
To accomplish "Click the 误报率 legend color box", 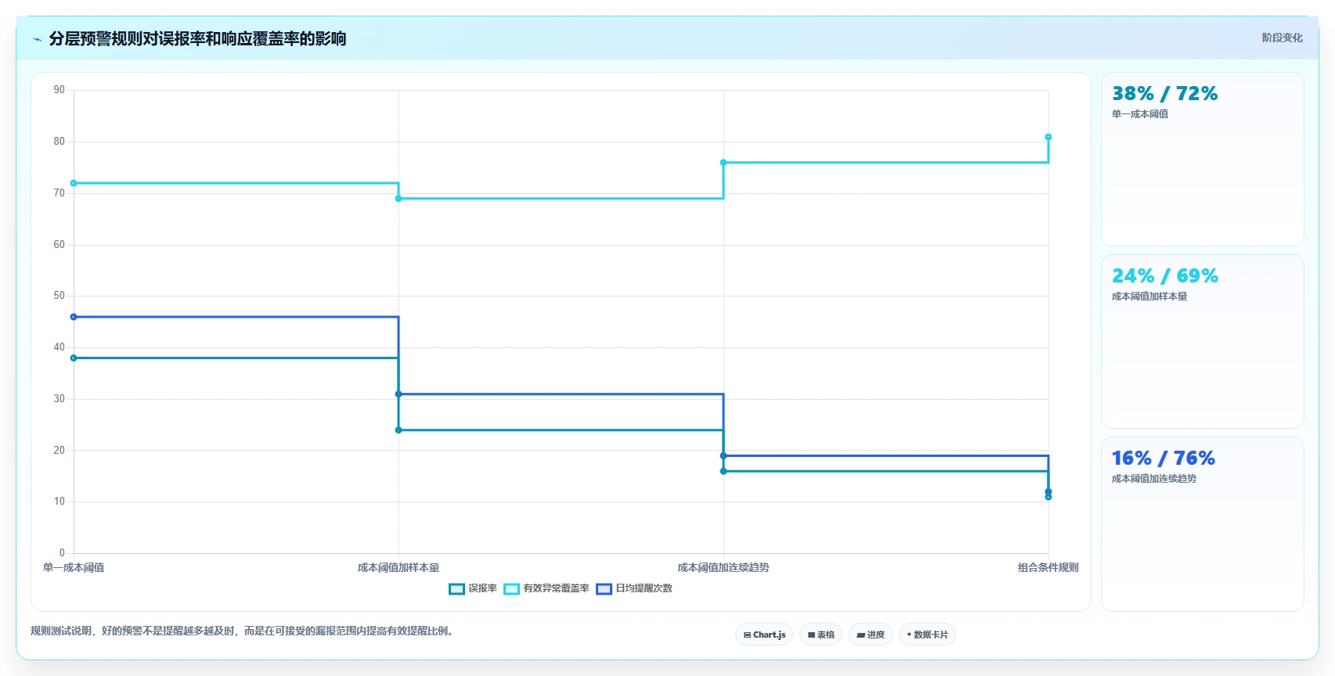I will 456,589.
